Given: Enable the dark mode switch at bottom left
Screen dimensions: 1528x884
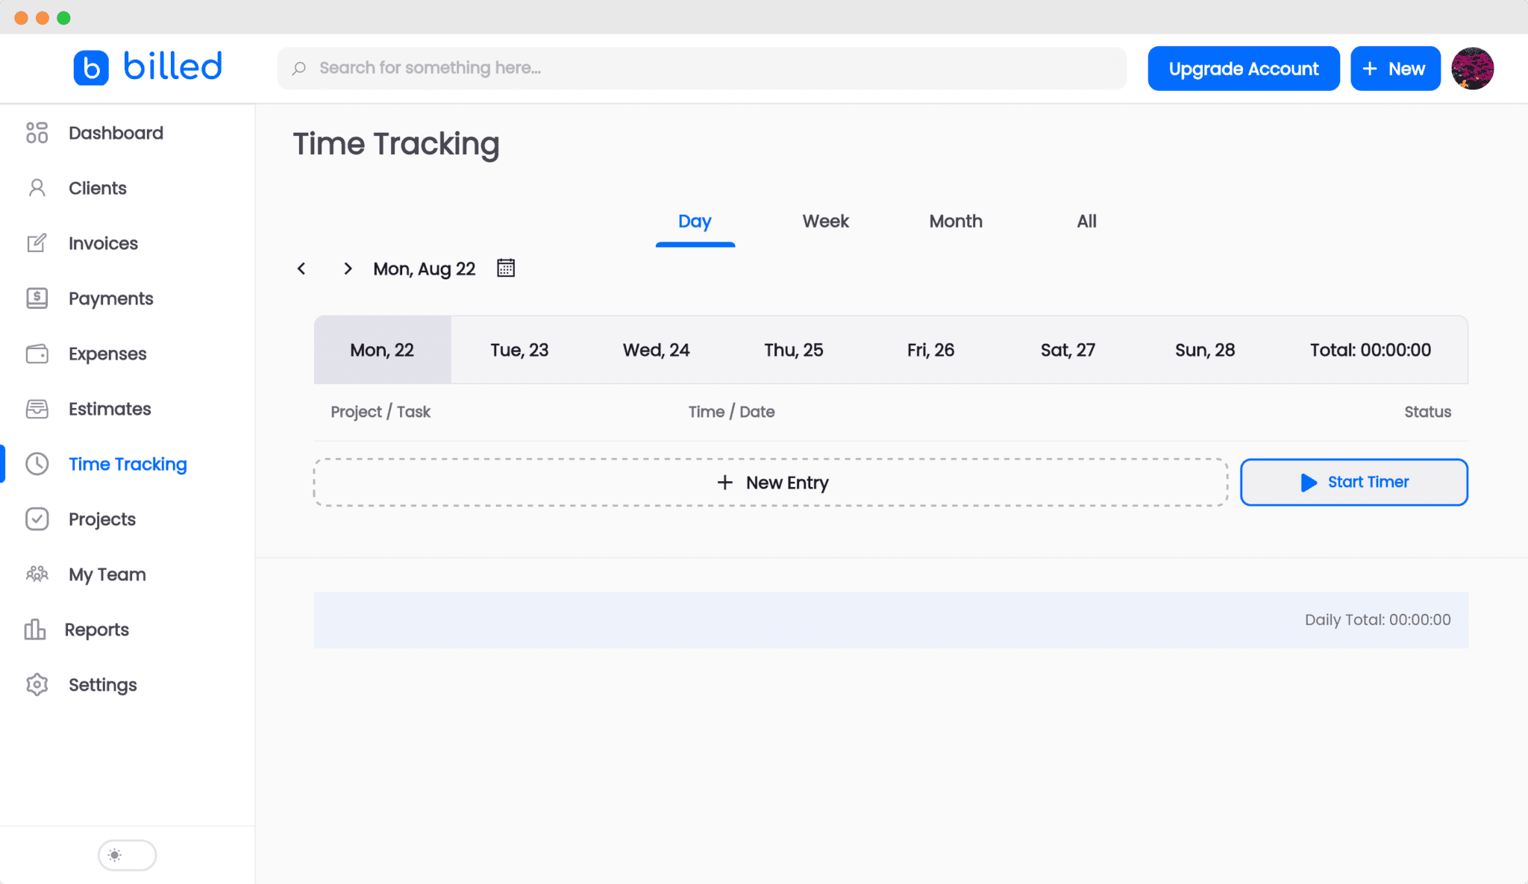Looking at the screenshot, I should pyautogui.click(x=127, y=855).
